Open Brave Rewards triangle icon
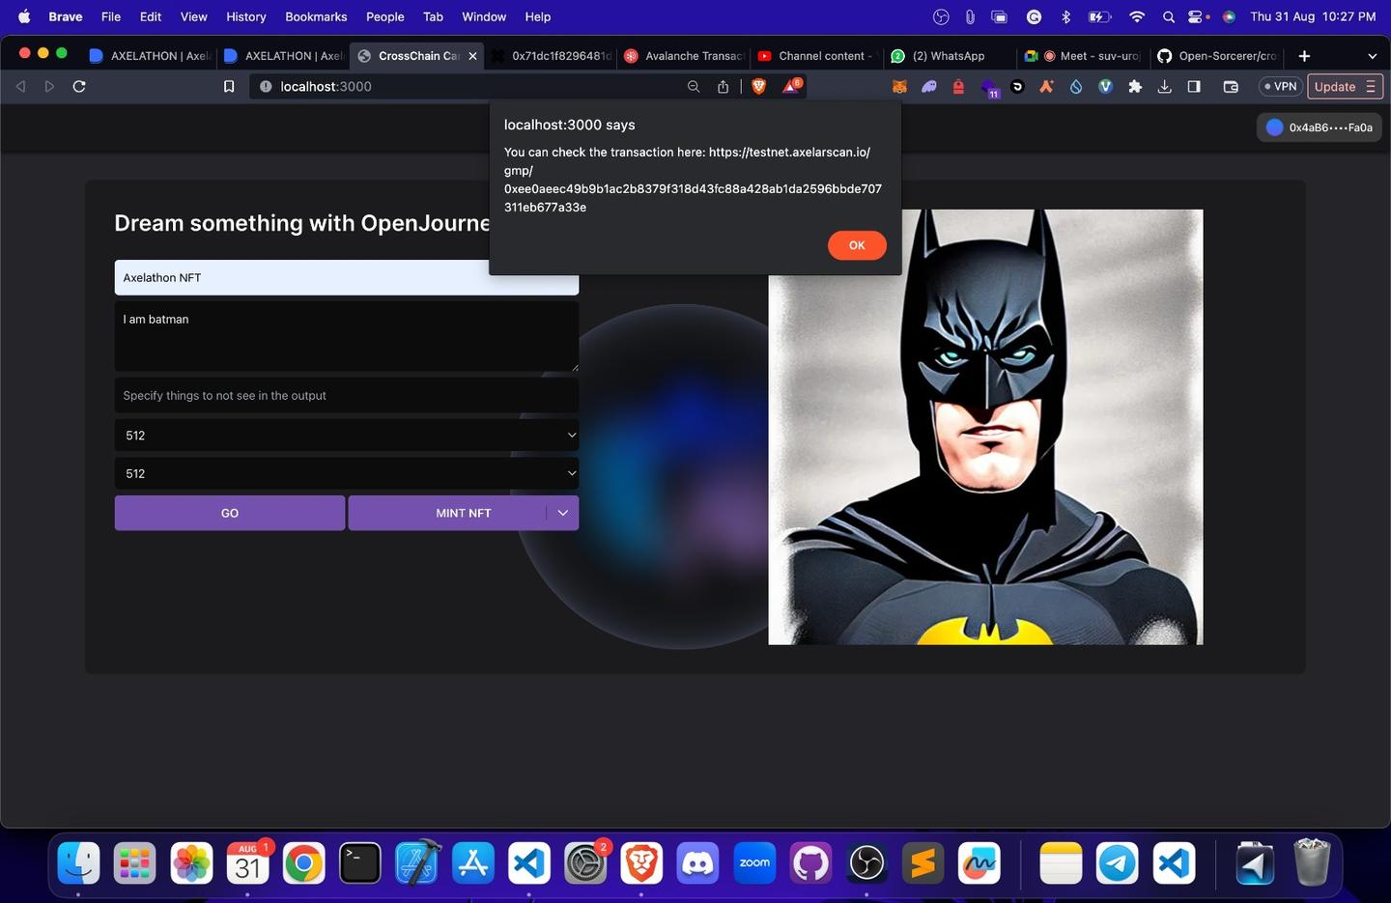This screenshot has height=903, width=1391. pos(791,86)
